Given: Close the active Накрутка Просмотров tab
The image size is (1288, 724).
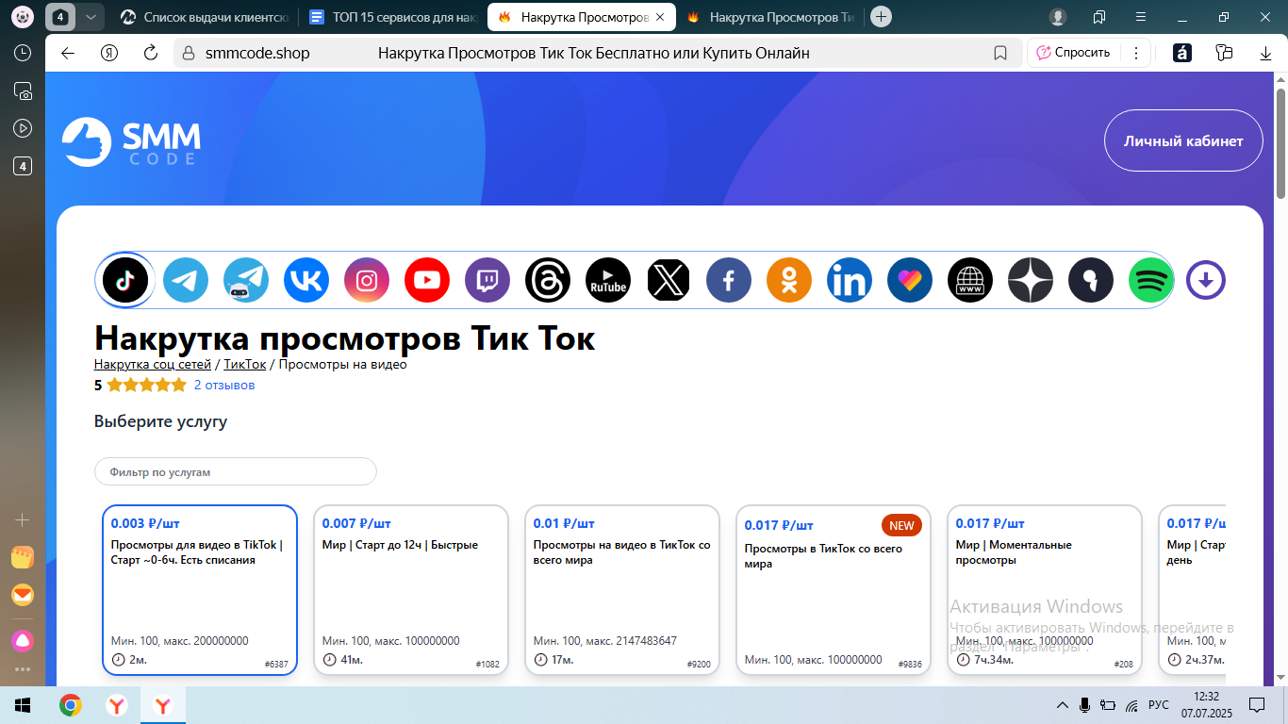Looking at the screenshot, I should click(660, 17).
